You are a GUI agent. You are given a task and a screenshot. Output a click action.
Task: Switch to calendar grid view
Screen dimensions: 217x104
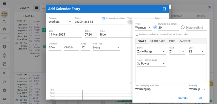coord(36,8)
